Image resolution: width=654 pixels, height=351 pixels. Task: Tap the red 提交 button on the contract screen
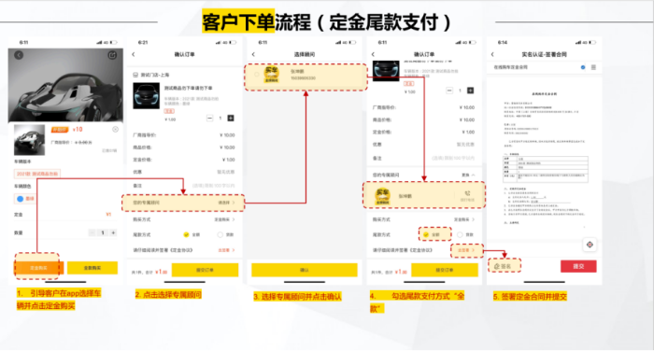pyautogui.click(x=578, y=266)
